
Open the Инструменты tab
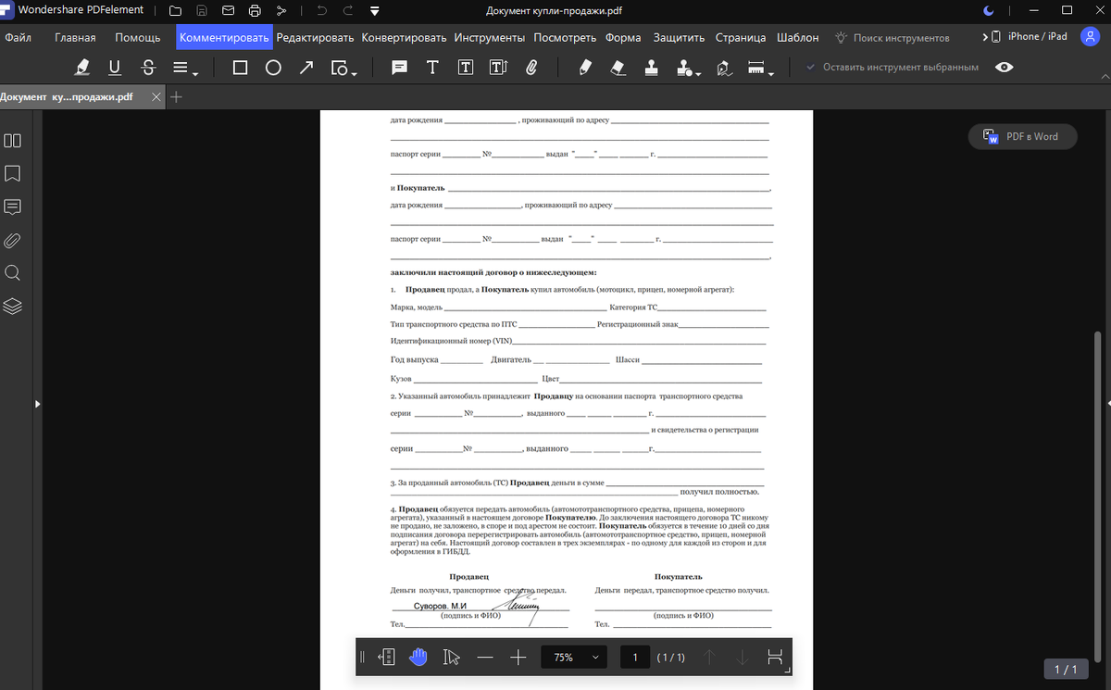point(490,38)
